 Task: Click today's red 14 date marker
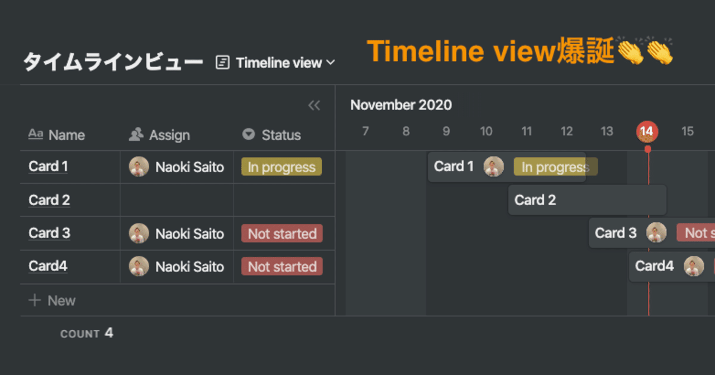(x=647, y=131)
